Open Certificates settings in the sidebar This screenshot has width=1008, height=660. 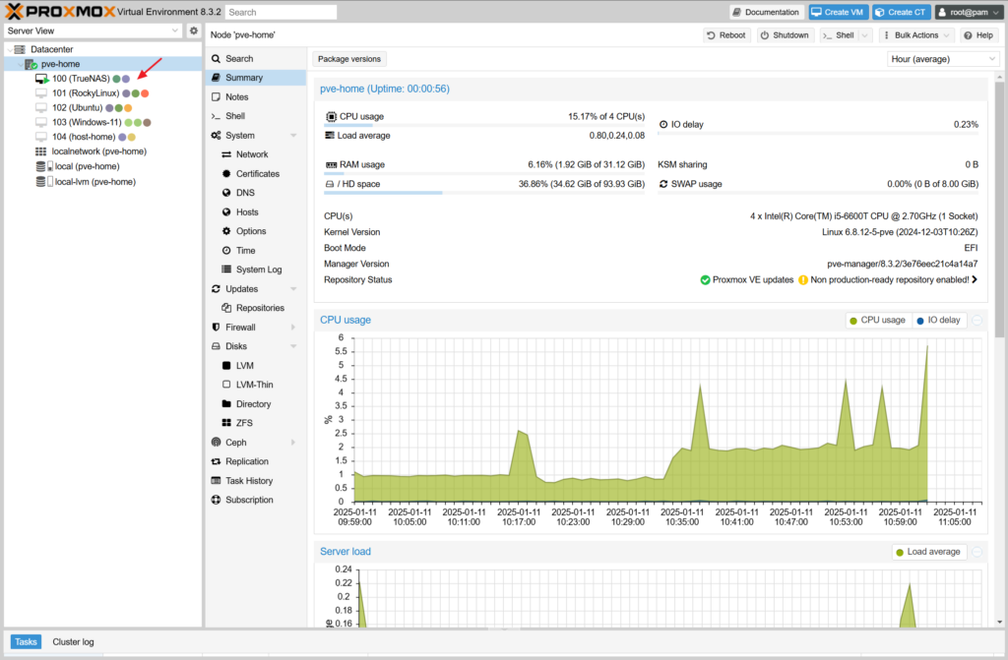257,174
